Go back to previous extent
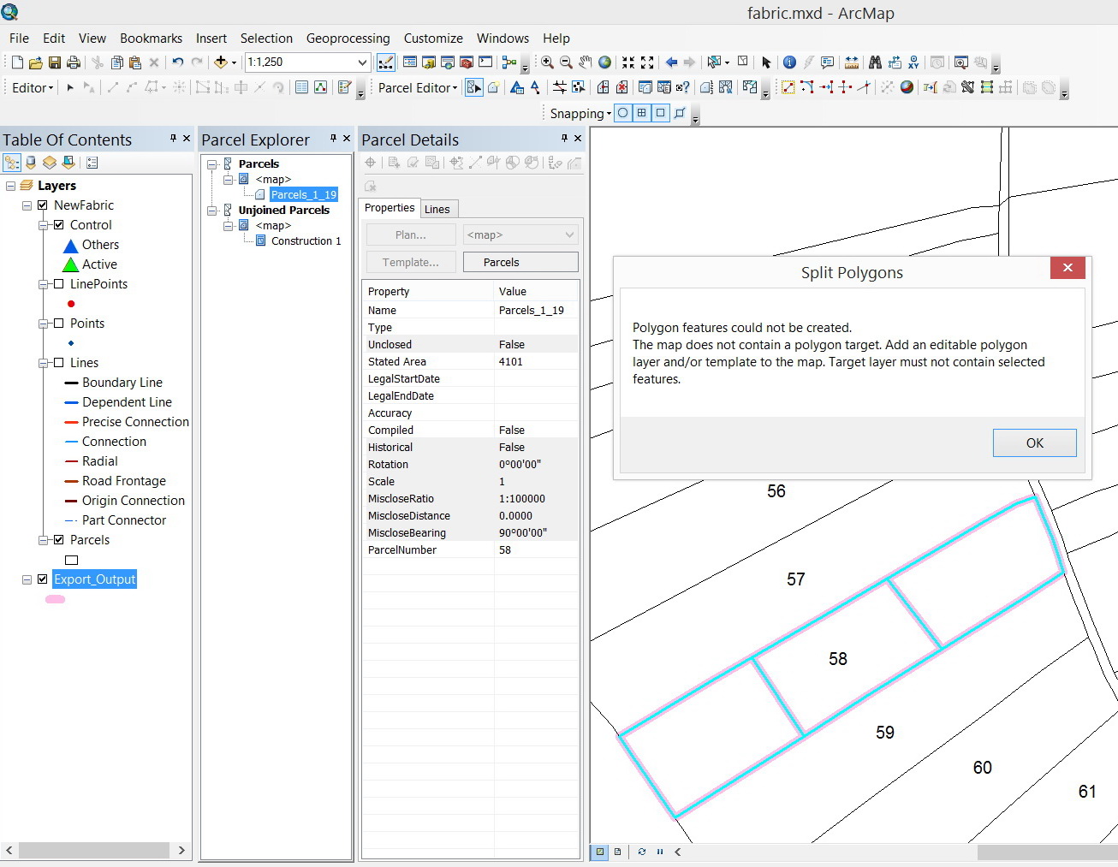This screenshot has height=867, width=1118. [x=671, y=62]
